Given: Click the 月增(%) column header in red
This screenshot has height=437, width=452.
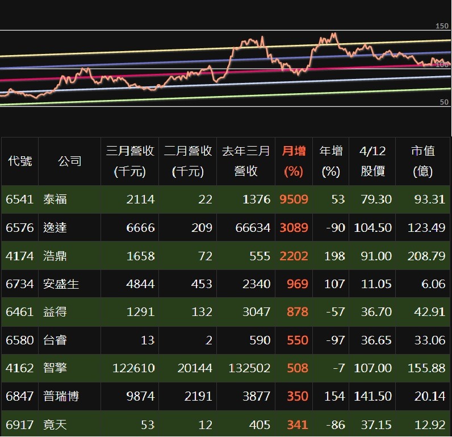Looking at the screenshot, I should 294,161.
